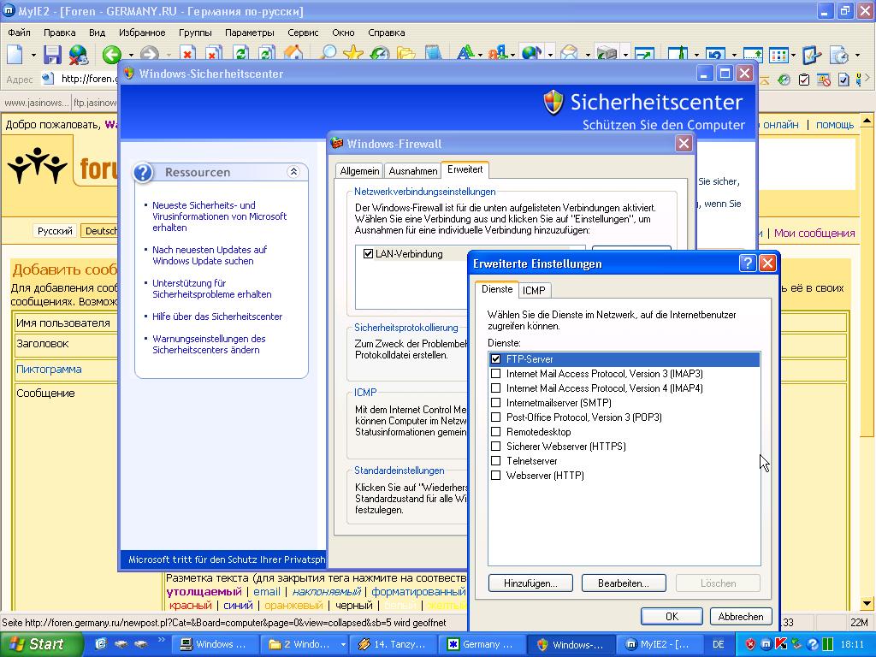Image resolution: width=876 pixels, height=657 pixels.
Task: Click the question mark help icon in Erweiterte Einstellungen
Action: (x=747, y=263)
